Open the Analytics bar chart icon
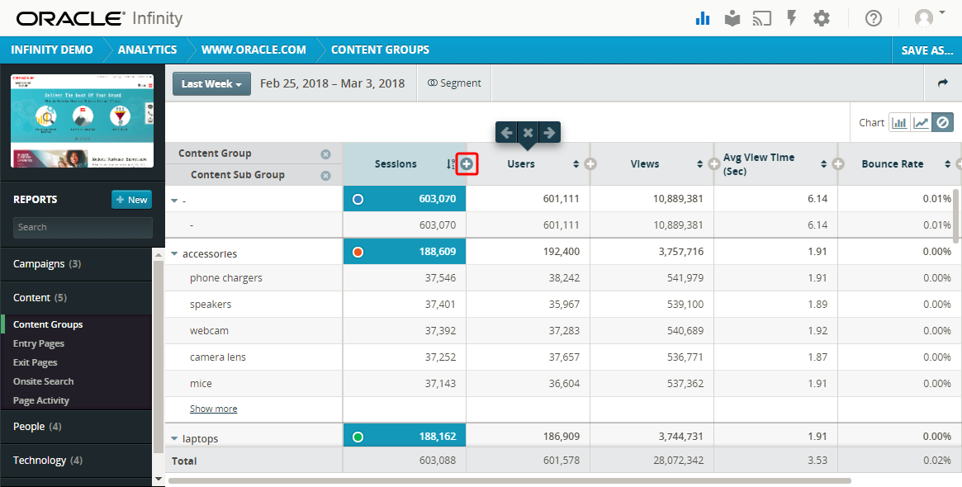 [703, 18]
